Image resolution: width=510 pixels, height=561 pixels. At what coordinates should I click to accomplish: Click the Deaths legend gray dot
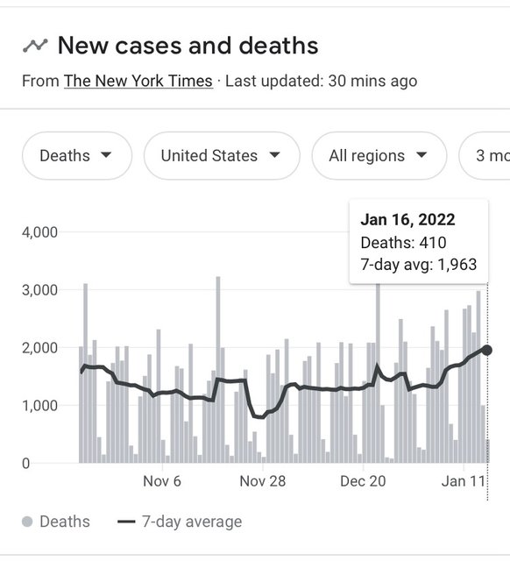tap(27, 522)
